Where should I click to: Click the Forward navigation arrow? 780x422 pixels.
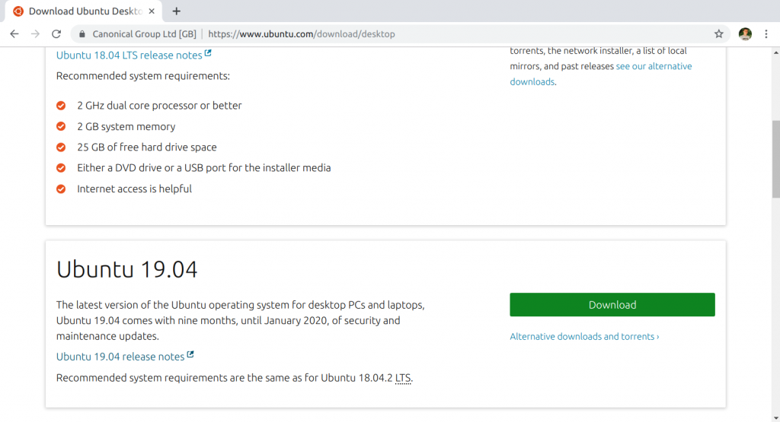pyautogui.click(x=35, y=34)
